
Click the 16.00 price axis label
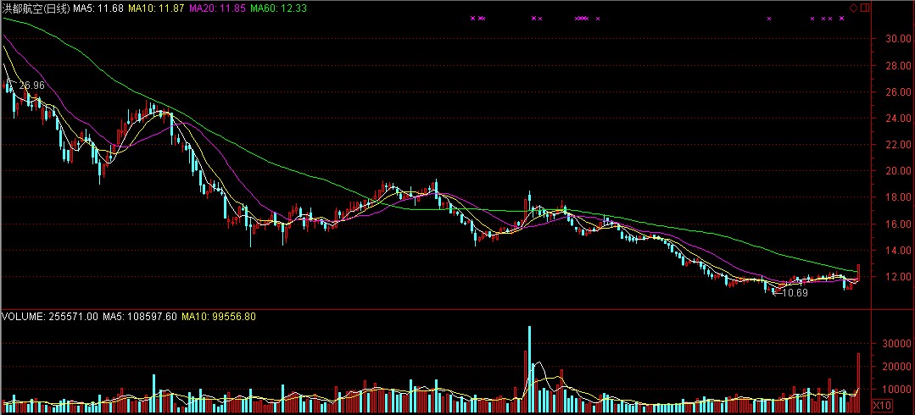click(897, 224)
